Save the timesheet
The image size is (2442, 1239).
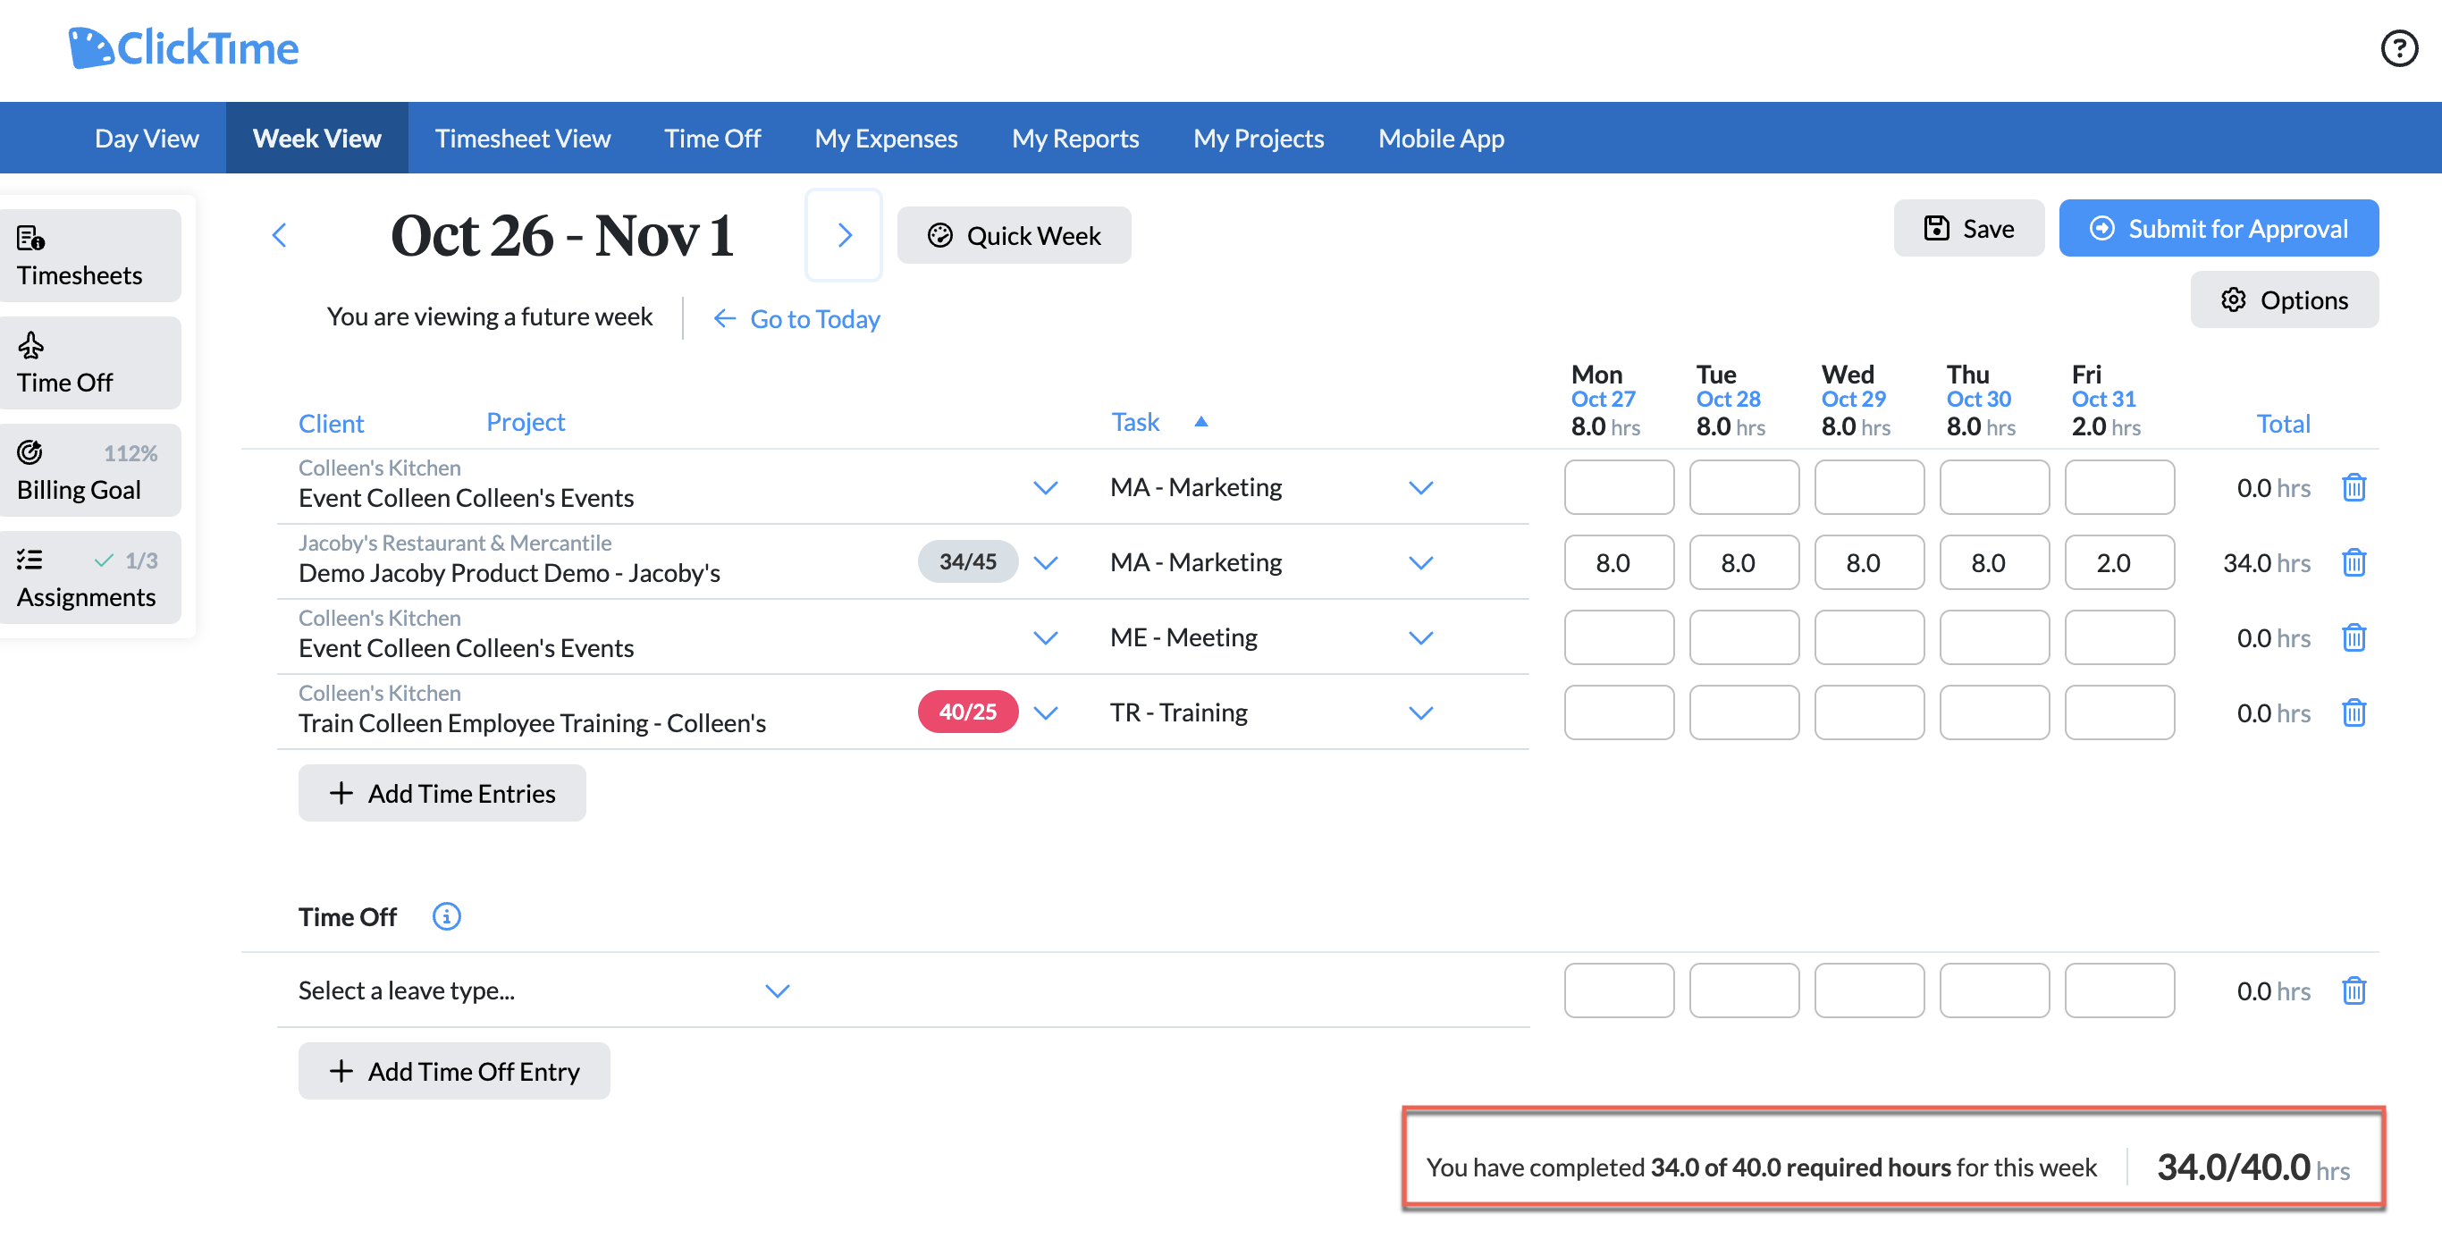(1968, 229)
